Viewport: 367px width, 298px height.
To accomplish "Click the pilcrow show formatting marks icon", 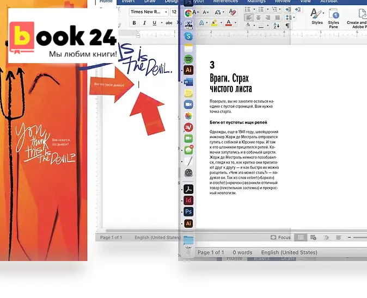I will 288,25.
